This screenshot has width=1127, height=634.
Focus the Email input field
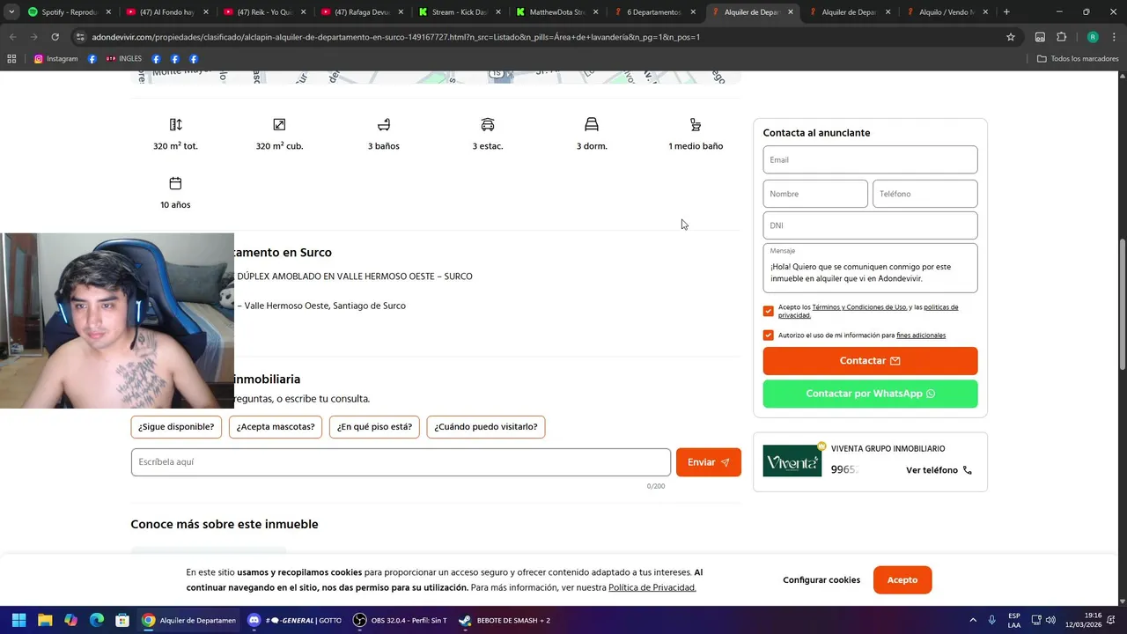(x=870, y=159)
